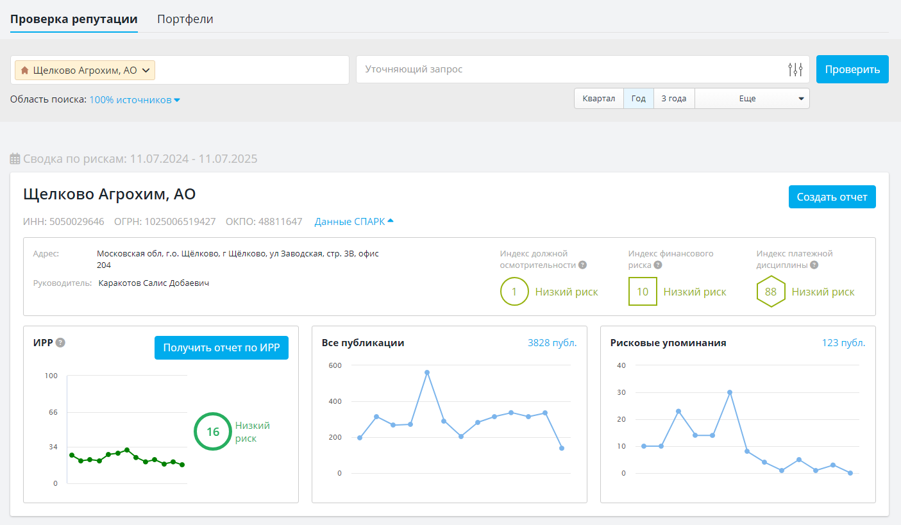Screen dimensions: 901x525
Task: Select the Год period
Action: coord(639,98)
